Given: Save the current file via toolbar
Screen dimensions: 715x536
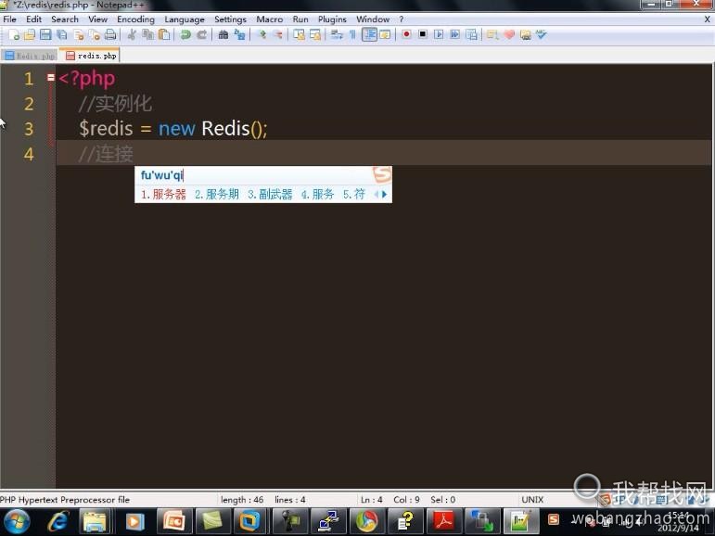Looking at the screenshot, I should [x=45, y=34].
